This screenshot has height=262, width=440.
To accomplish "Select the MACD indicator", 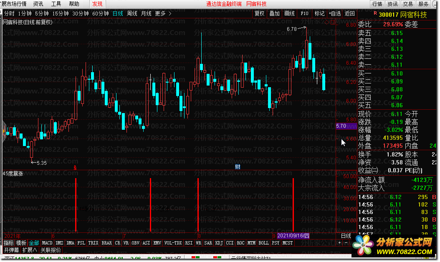I will [47, 243].
